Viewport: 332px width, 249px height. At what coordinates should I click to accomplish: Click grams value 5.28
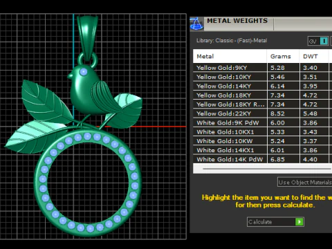[x=277, y=68]
